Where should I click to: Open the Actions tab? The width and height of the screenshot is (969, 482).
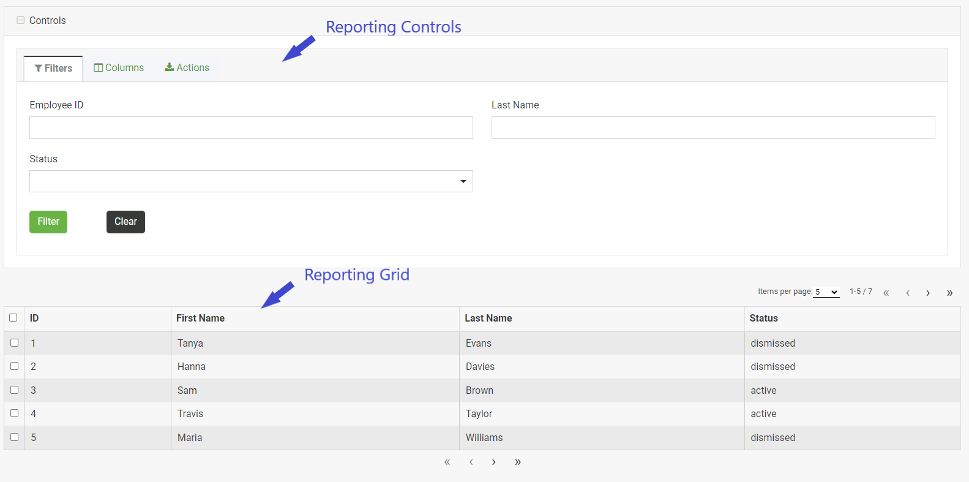click(x=187, y=68)
